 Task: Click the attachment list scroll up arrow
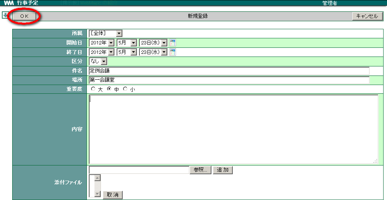point(98,178)
